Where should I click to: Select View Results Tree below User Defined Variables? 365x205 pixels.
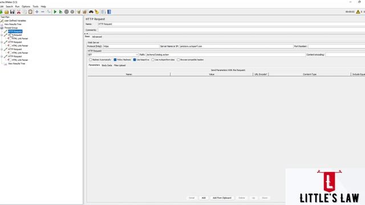pyautogui.click(x=13, y=24)
